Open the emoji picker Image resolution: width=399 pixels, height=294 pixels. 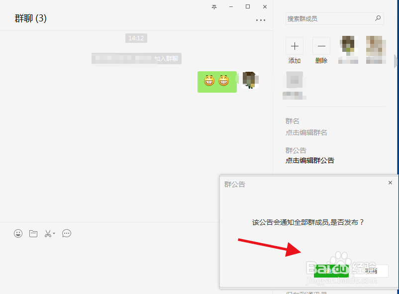pos(18,233)
